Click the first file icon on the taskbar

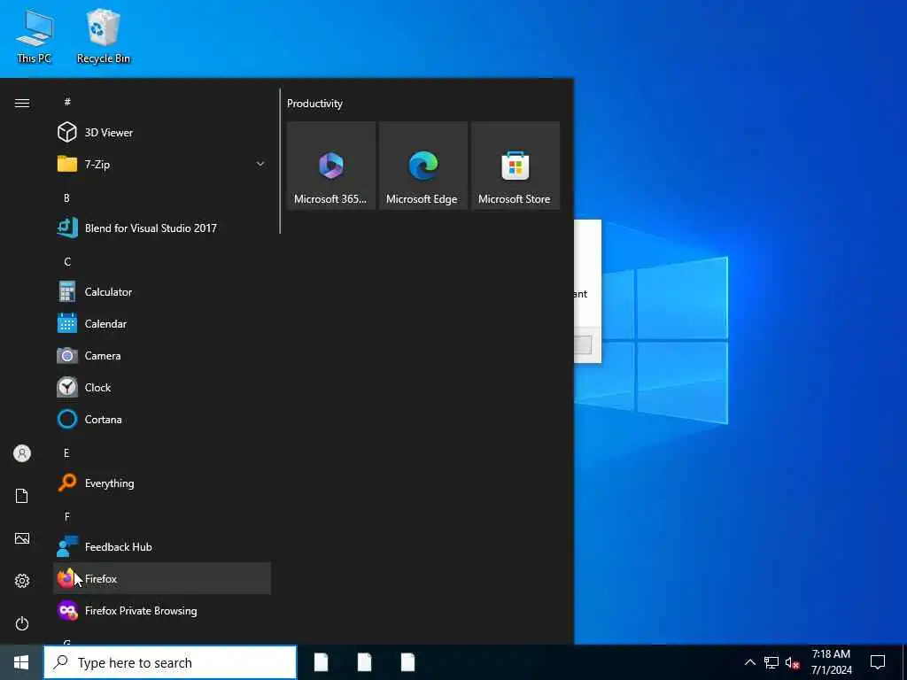[x=321, y=662]
